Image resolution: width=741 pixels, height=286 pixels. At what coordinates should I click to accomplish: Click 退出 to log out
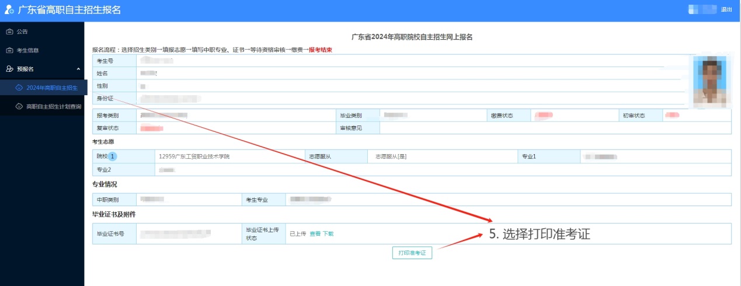pyautogui.click(x=726, y=9)
